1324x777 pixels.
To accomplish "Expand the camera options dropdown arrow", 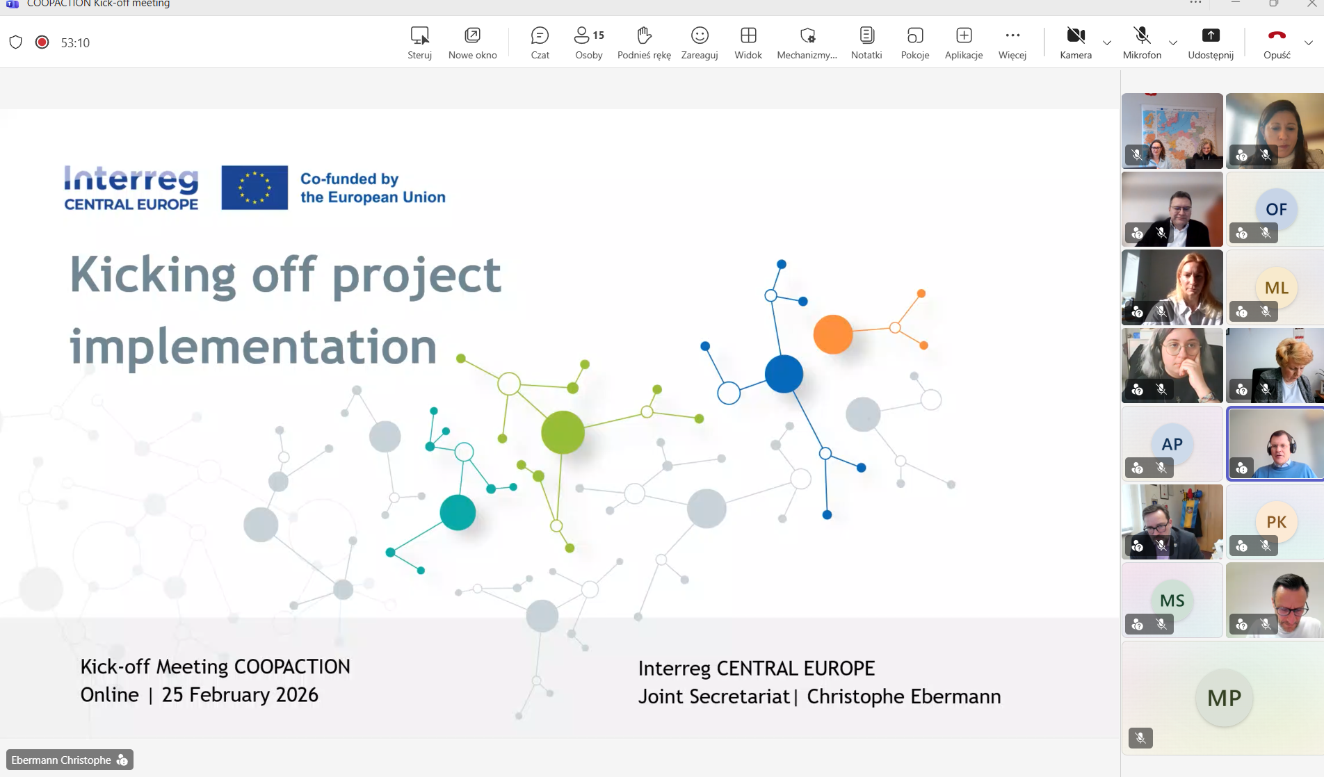I will coord(1107,43).
